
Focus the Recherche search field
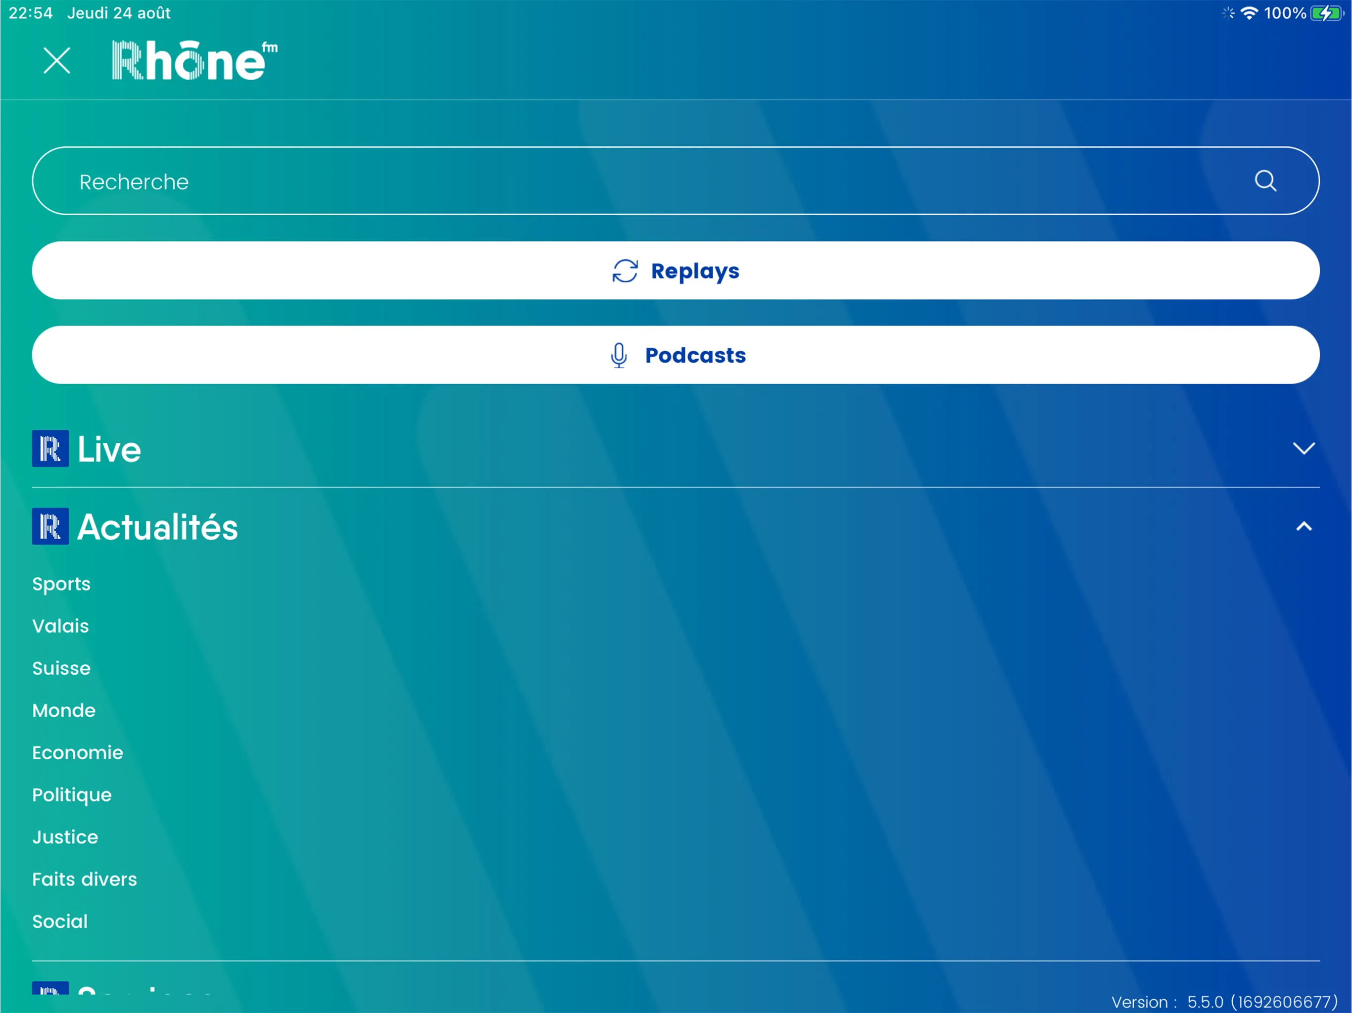pyautogui.click(x=676, y=181)
